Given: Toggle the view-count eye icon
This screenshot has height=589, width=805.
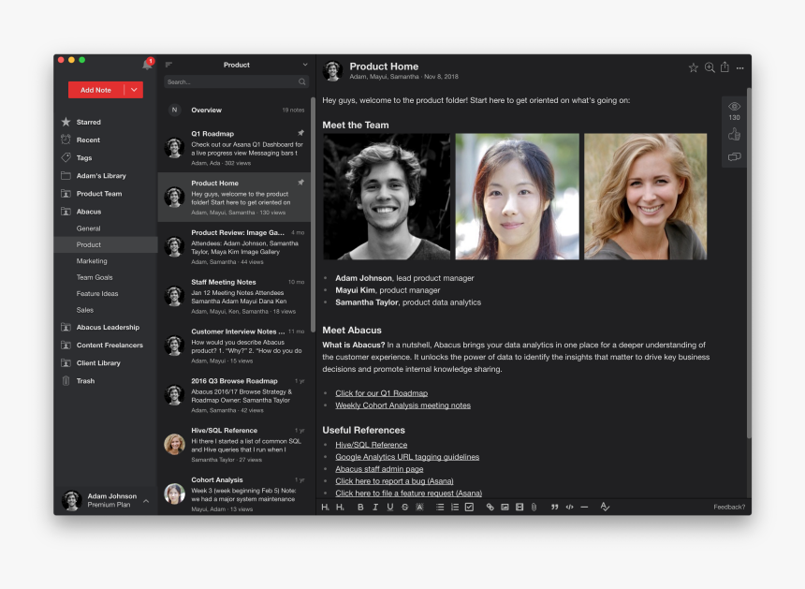Looking at the screenshot, I should point(734,107).
